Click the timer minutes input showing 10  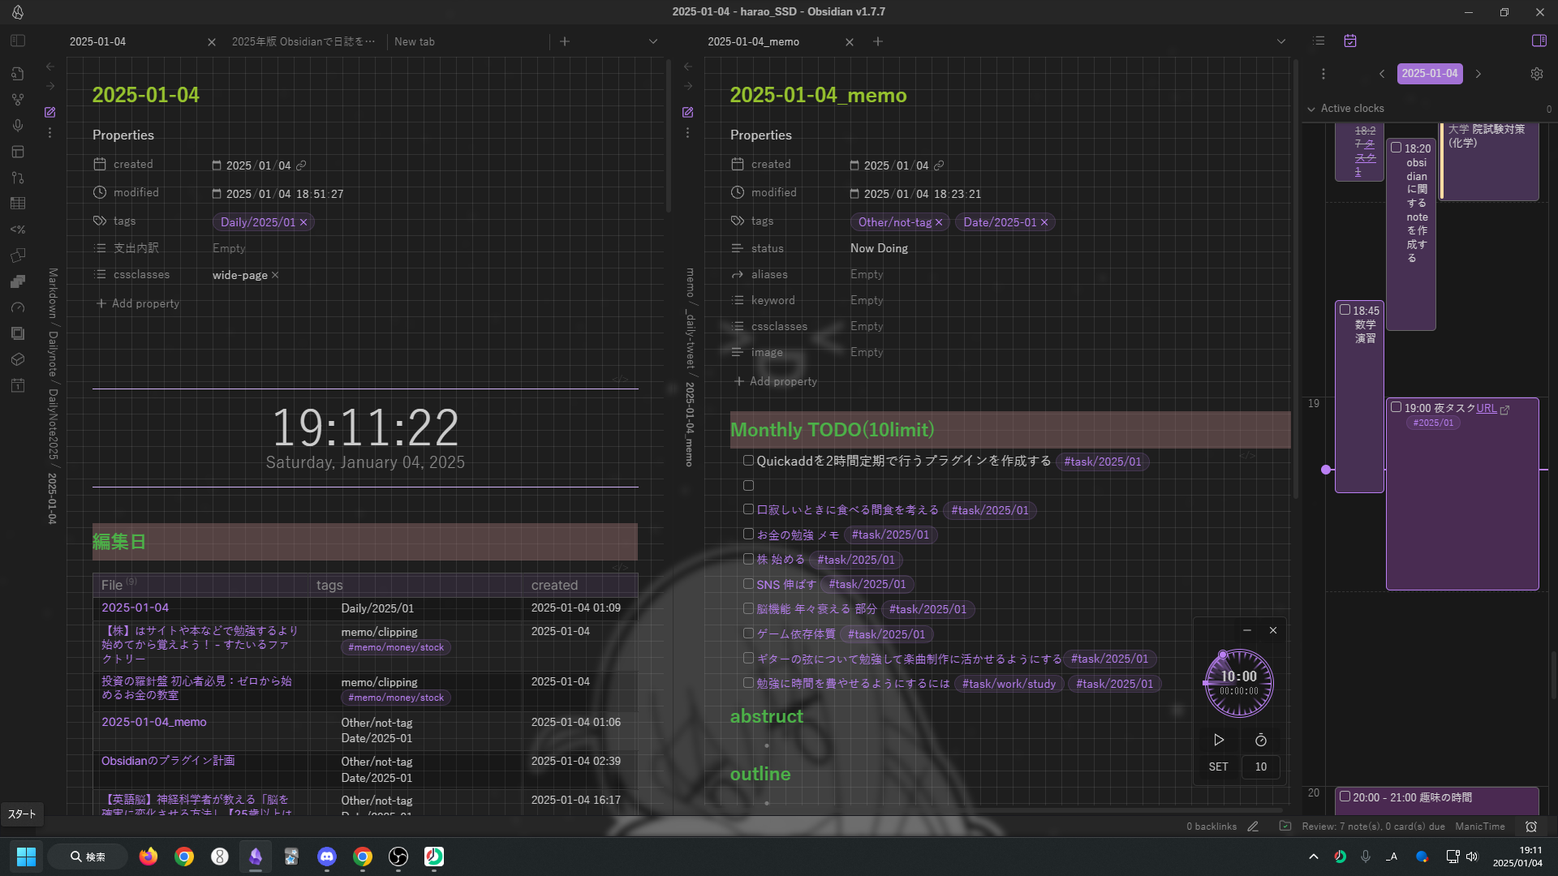[x=1261, y=766]
